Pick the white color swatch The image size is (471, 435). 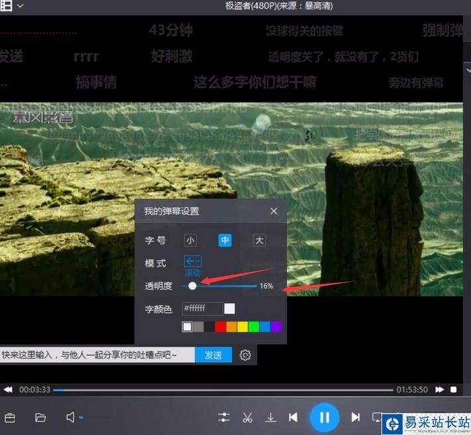click(x=187, y=327)
